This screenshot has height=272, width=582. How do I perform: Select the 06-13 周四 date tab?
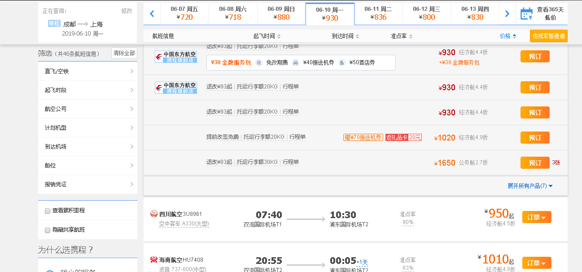(x=475, y=13)
